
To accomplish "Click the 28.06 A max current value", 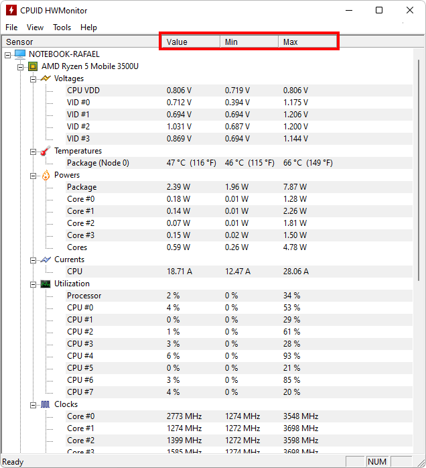I will coord(296,272).
